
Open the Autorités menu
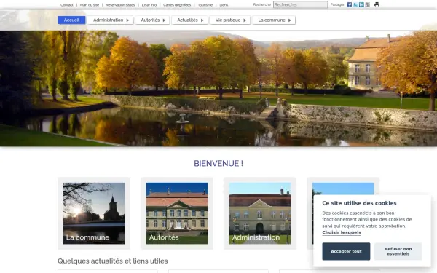pos(152,20)
